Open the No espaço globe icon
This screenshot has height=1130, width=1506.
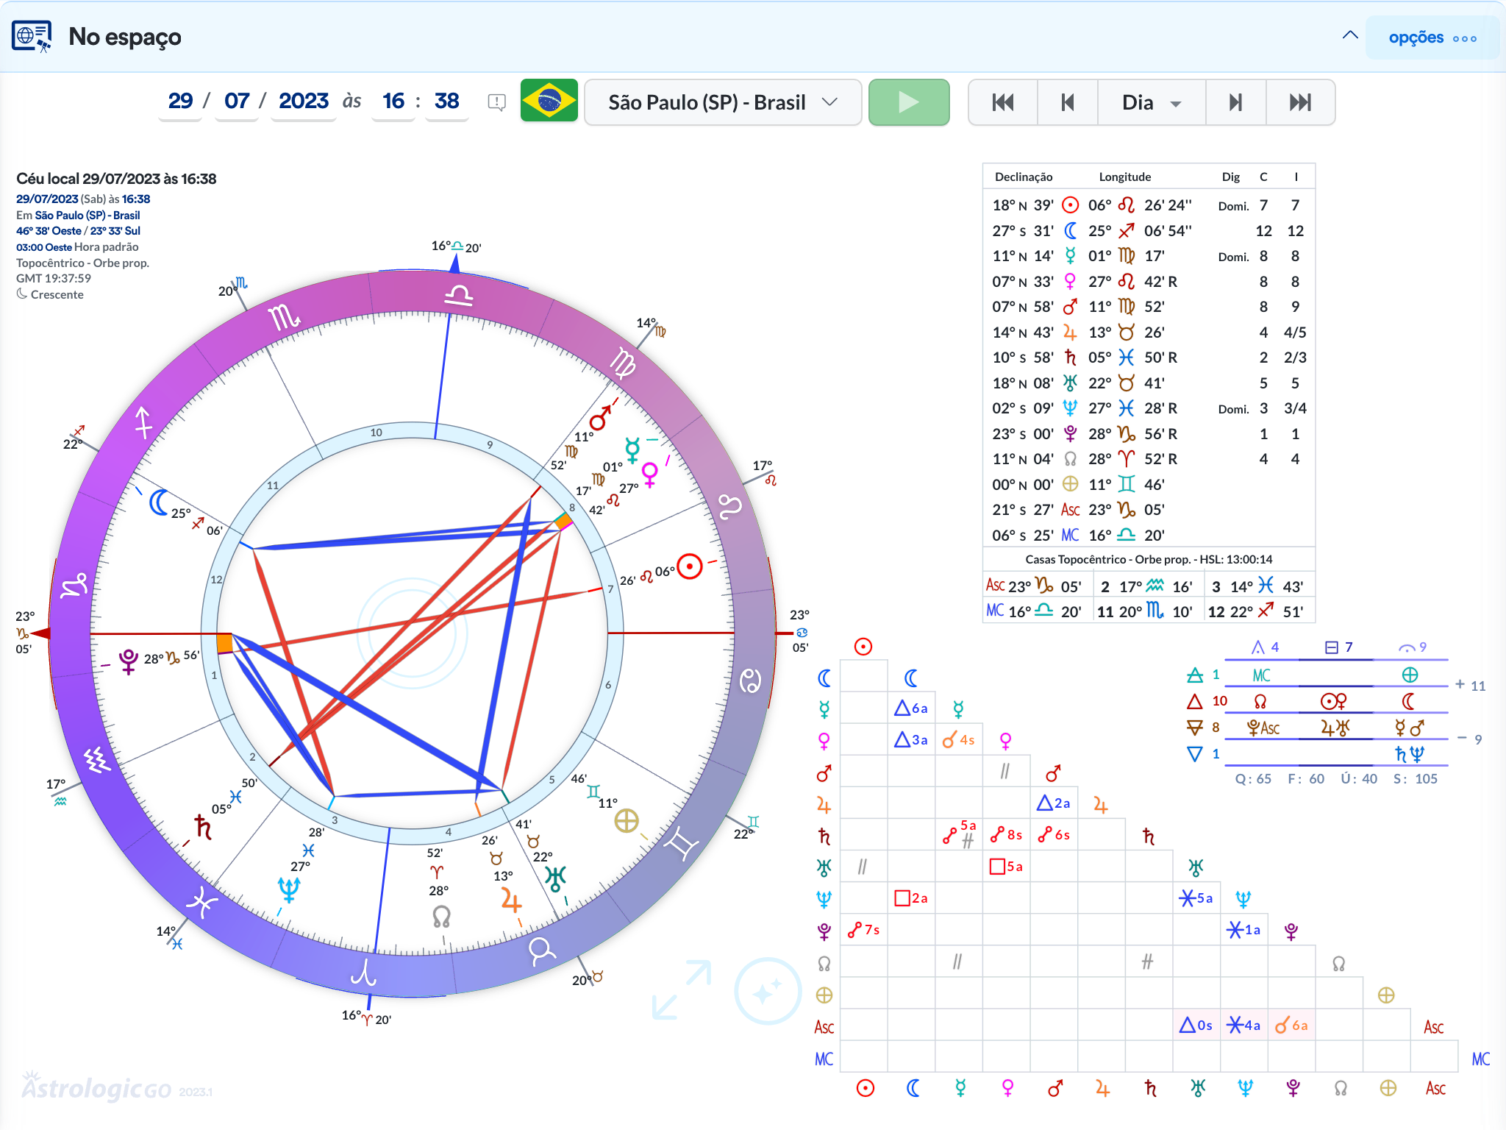32,36
